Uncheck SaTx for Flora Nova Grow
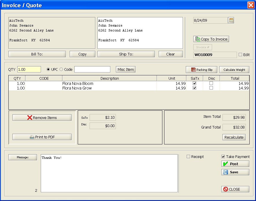Image resolution: width=256 pixels, height=201 pixels. pos(194,88)
